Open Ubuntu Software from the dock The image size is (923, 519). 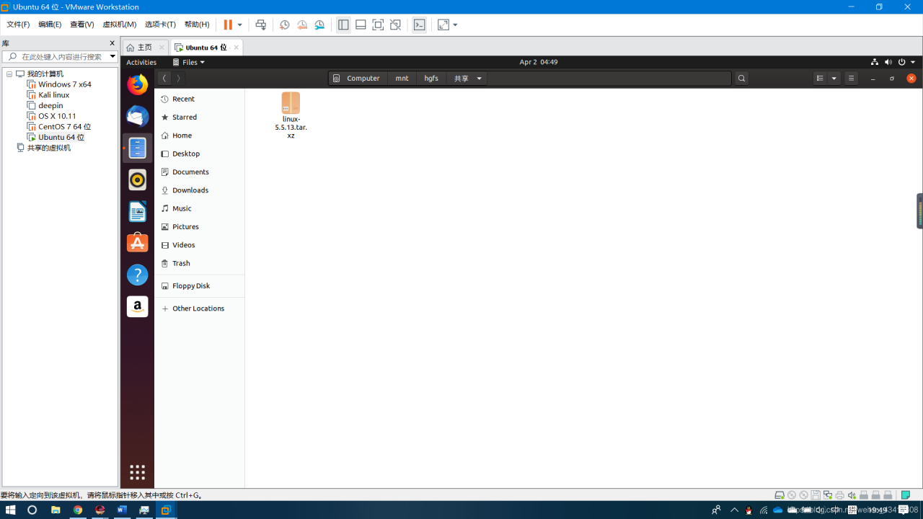(x=137, y=243)
